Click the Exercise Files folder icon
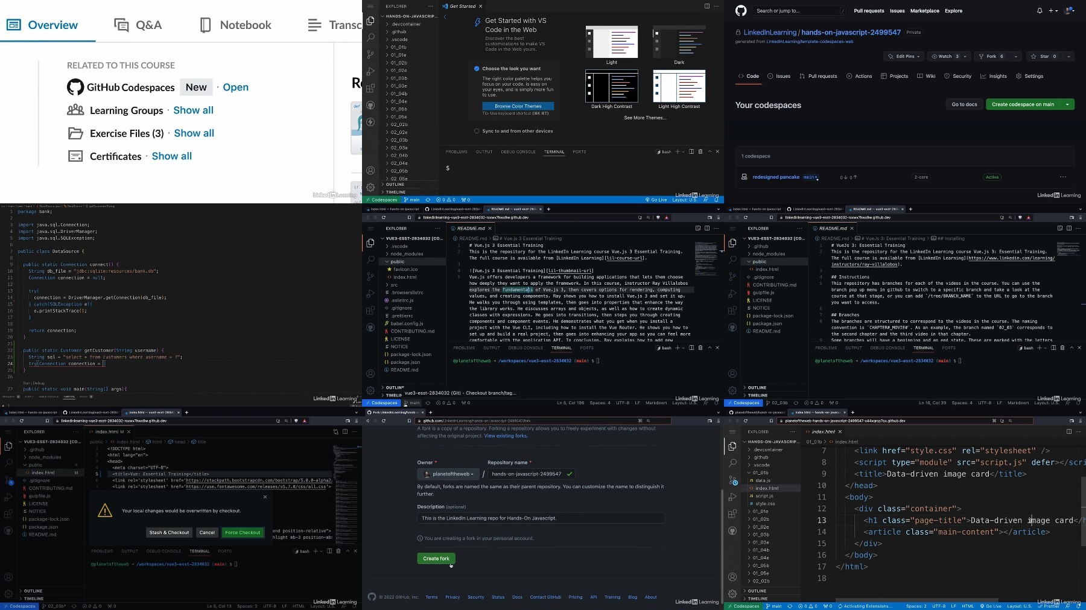Image resolution: width=1086 pixels, height=610 pixels. (x=75, y=133)
